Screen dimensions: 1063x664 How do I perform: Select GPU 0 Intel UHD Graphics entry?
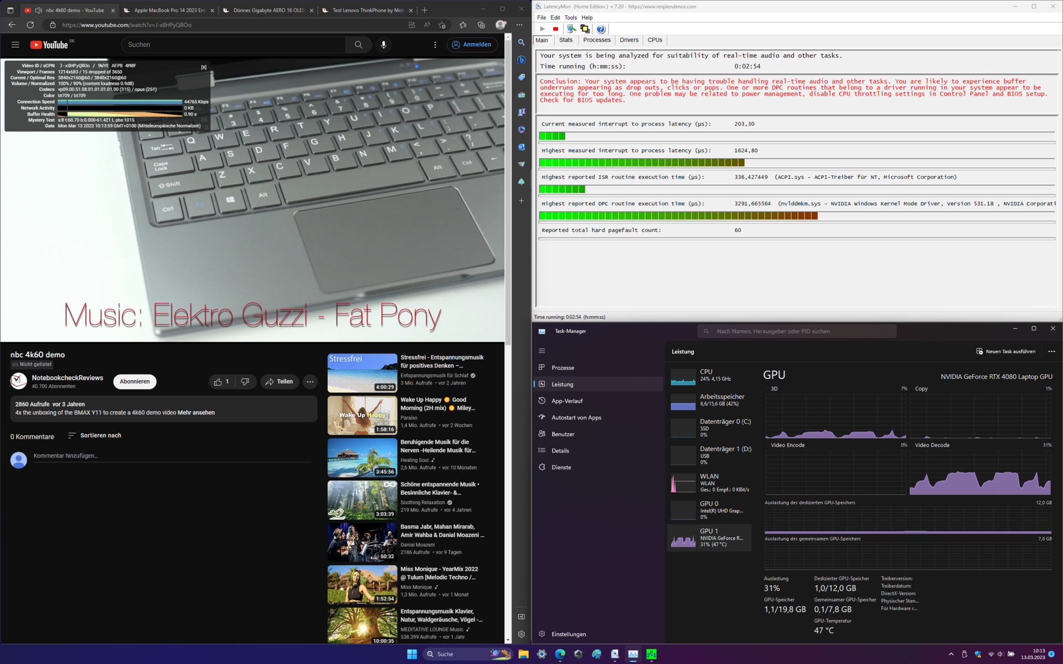coord(709,510)
